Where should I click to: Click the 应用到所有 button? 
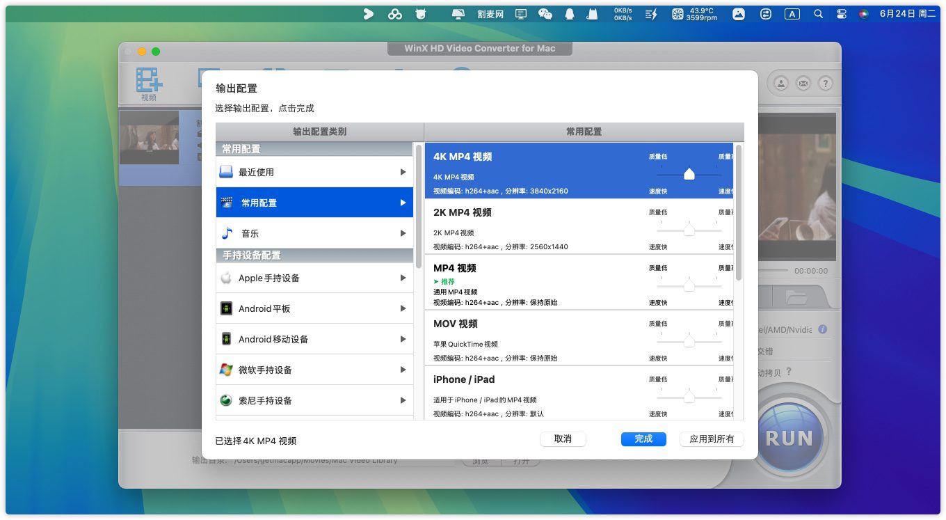tap(712, 439)
